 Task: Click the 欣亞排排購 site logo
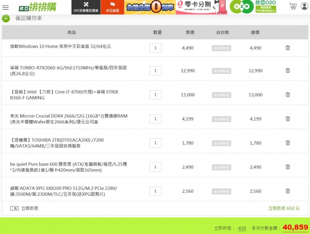(37, 7)
